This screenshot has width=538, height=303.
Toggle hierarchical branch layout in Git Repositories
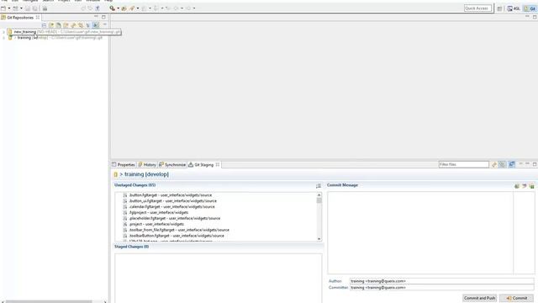tap(96, 25)
